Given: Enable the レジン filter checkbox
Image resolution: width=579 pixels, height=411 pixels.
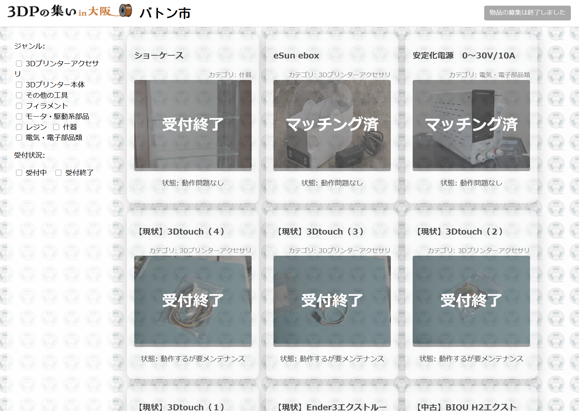Looking at the screenshot, I should click(19, 127).
